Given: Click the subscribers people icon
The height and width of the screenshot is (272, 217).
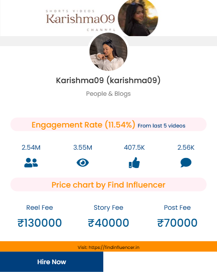Looking at the screenshot, I should point(31,162).
